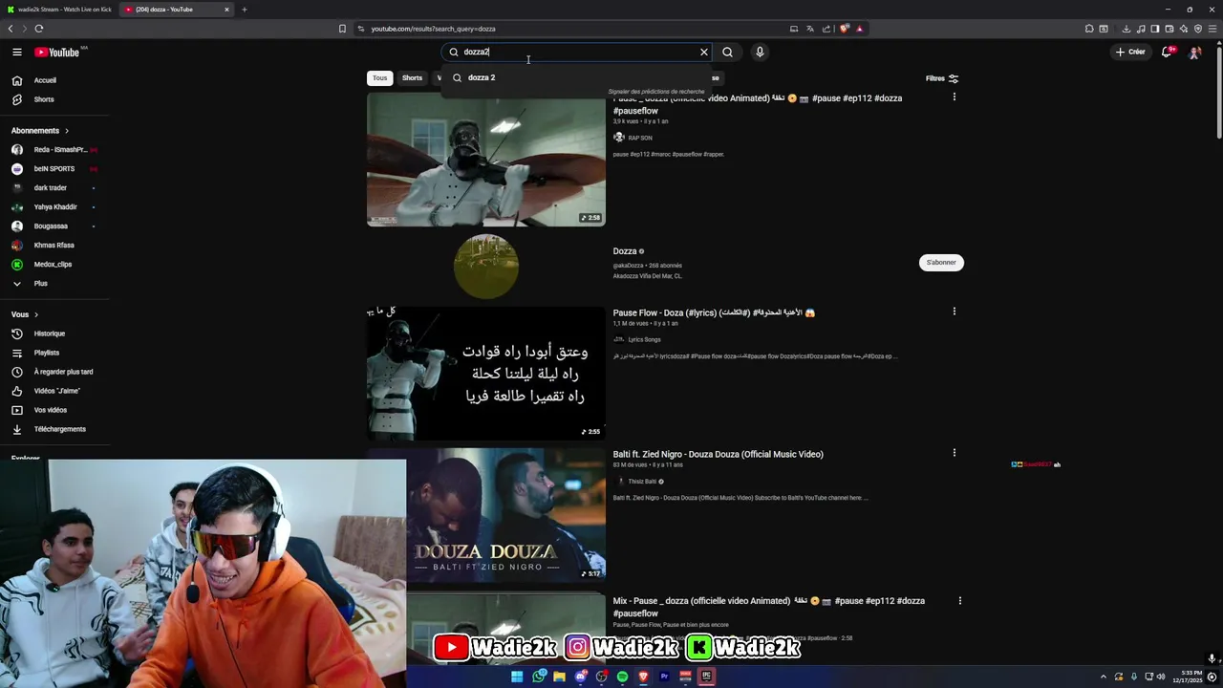Select the Tous filter chip
1223x688 pixels.
[x=379, y=78]
